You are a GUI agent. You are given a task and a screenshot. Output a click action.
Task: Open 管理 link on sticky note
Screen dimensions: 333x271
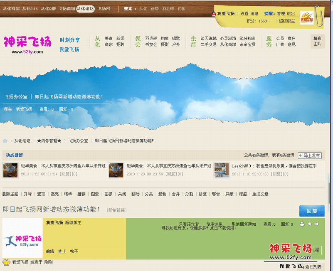(281, 14)
